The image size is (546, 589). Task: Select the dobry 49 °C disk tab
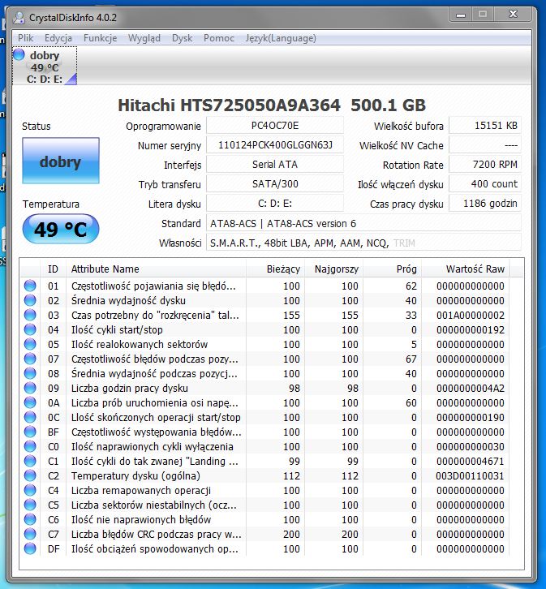coord(45,66)
